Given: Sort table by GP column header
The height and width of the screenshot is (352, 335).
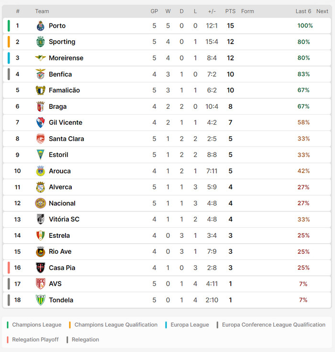Looking at the screenshot, I should click(154, 11).
